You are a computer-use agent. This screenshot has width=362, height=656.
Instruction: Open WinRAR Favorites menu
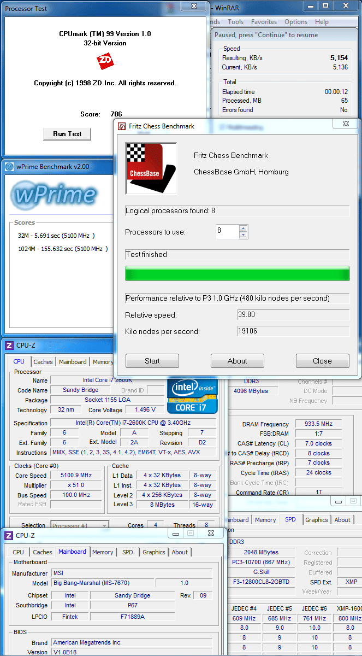(264, 22)
